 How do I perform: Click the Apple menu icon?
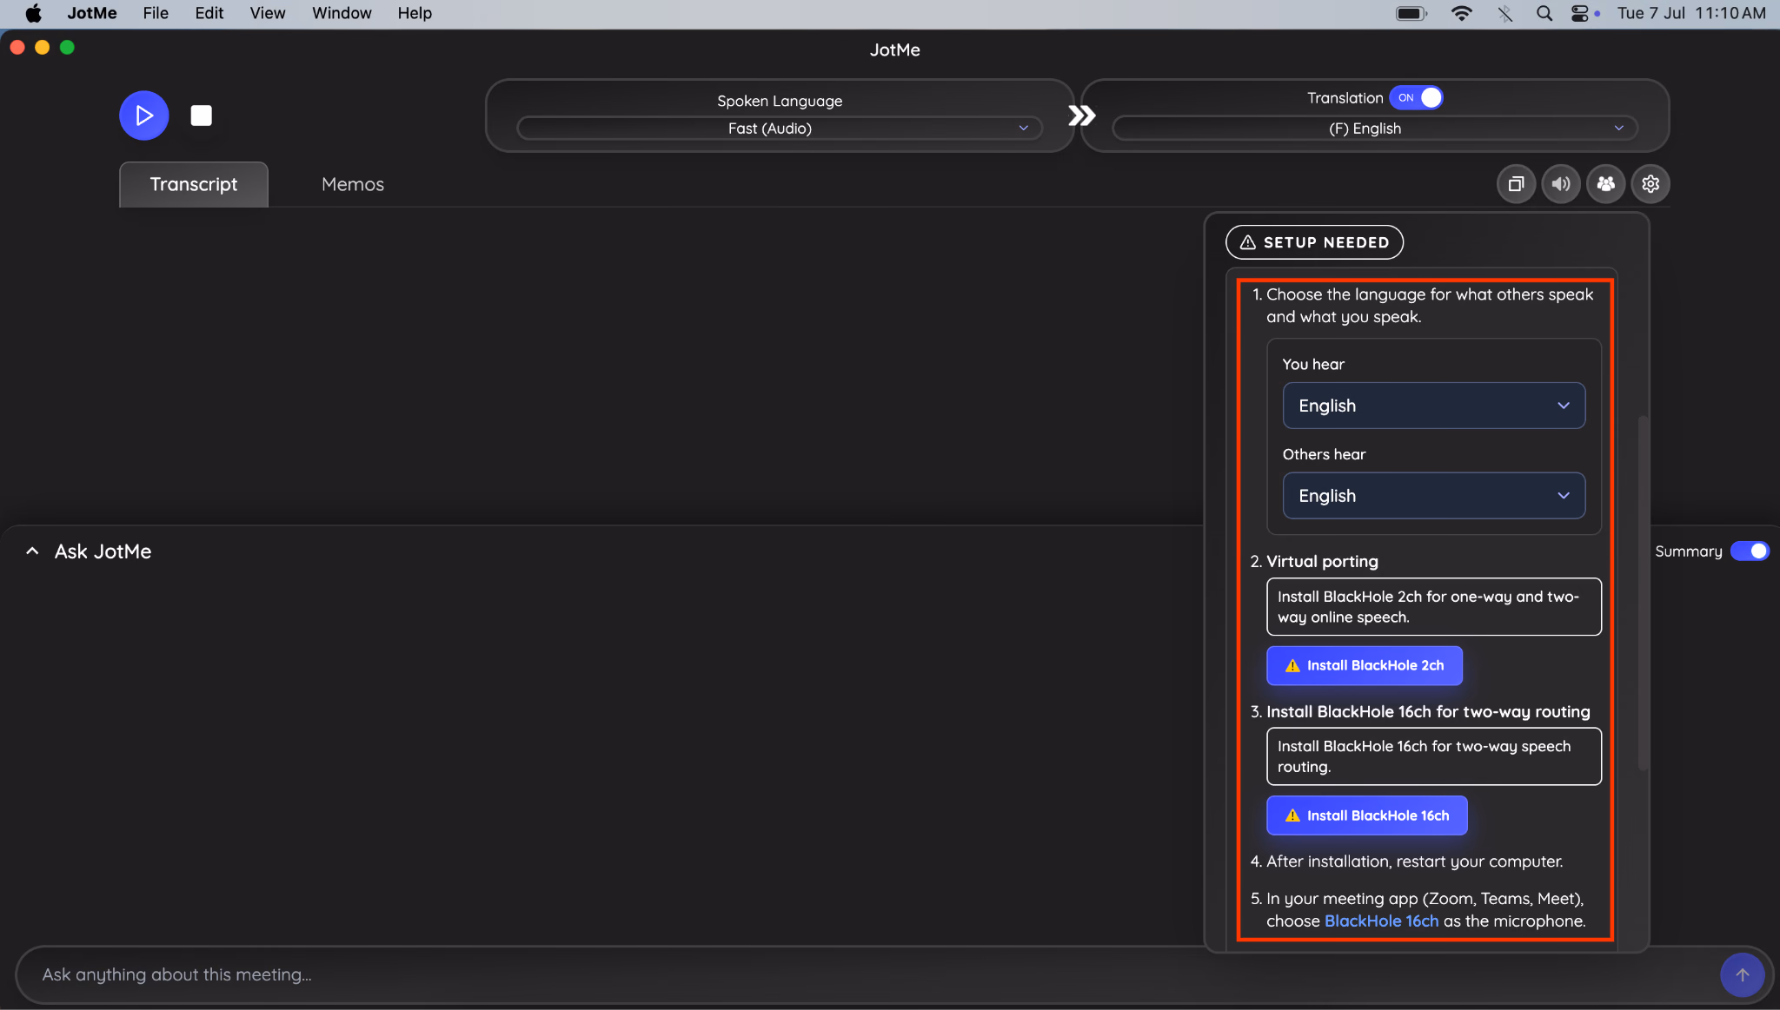[33, 13]
